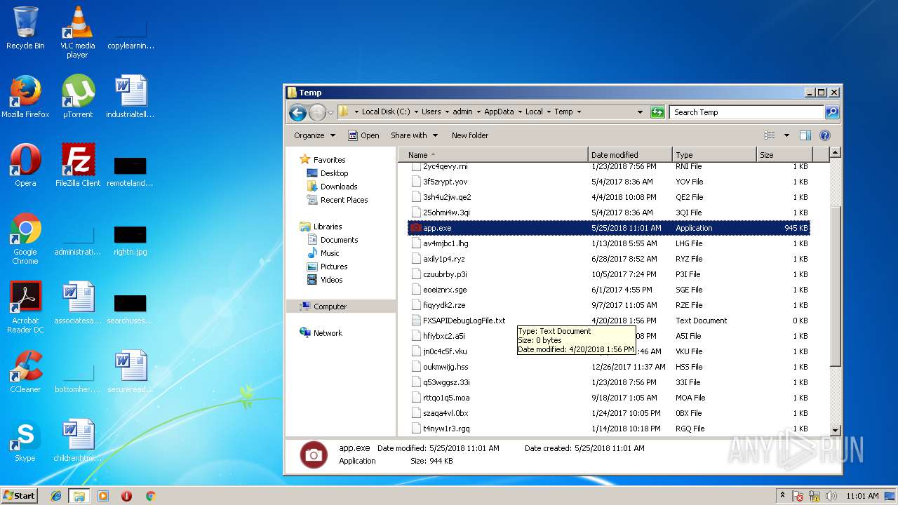Open Explorer help icon
898x505 pixels.
[825, 135]
